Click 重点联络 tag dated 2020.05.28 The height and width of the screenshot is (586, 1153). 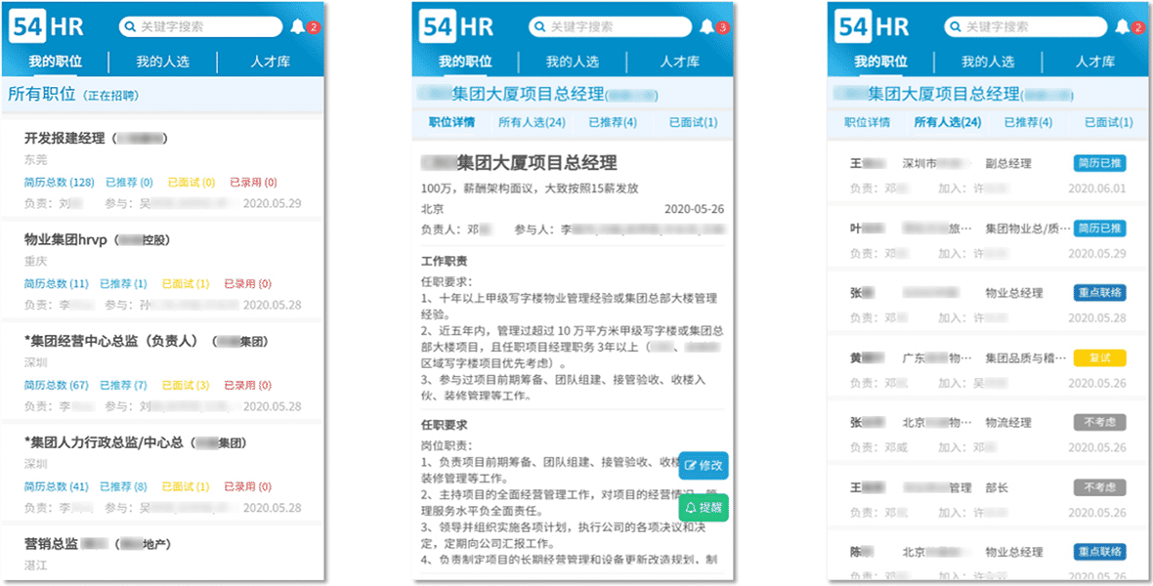coord(1099,293)
